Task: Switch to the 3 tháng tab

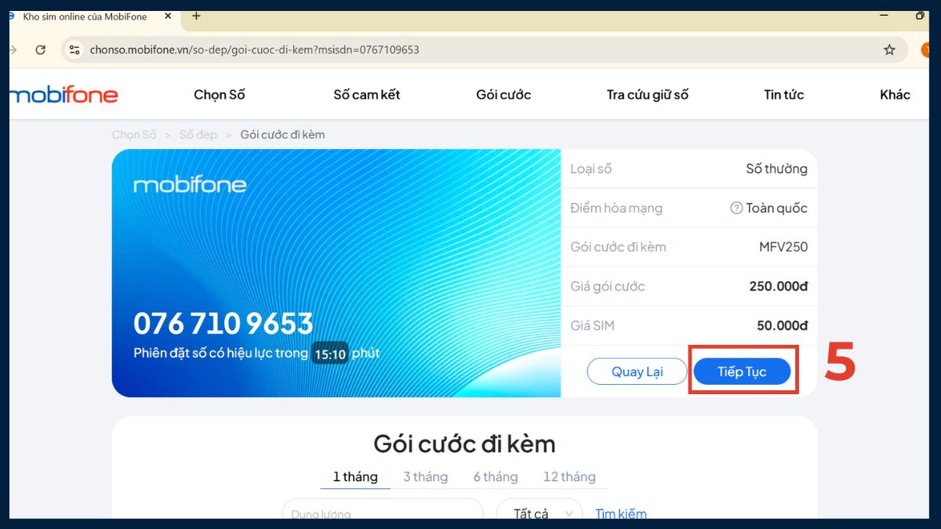Action: pyautogui.click(x=426, y=476)
